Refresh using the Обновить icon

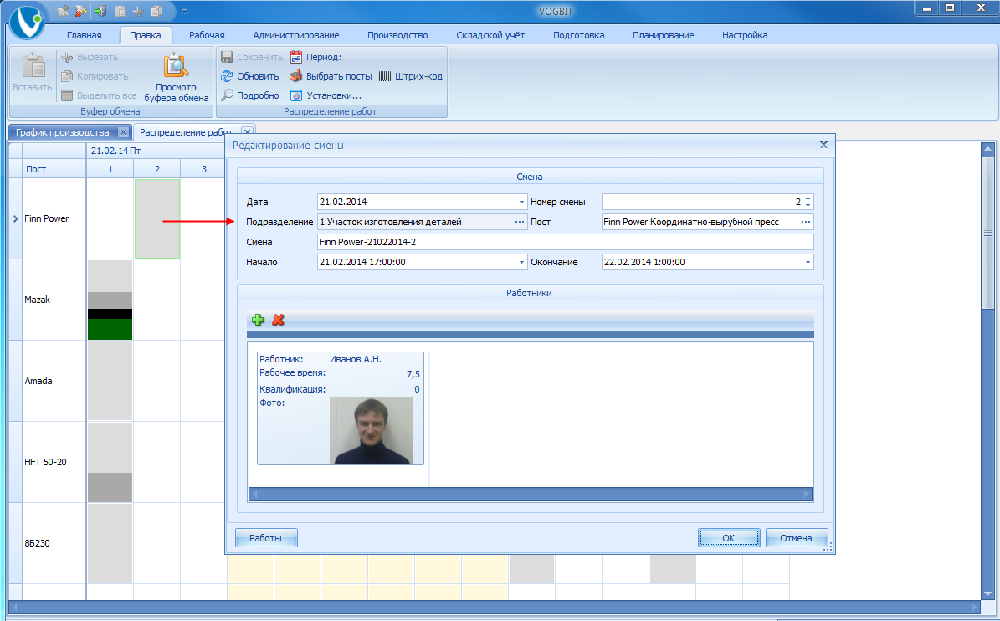click(227, 76)
